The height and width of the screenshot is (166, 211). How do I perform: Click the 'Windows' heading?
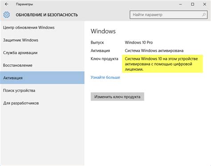[x=103, y=31]
